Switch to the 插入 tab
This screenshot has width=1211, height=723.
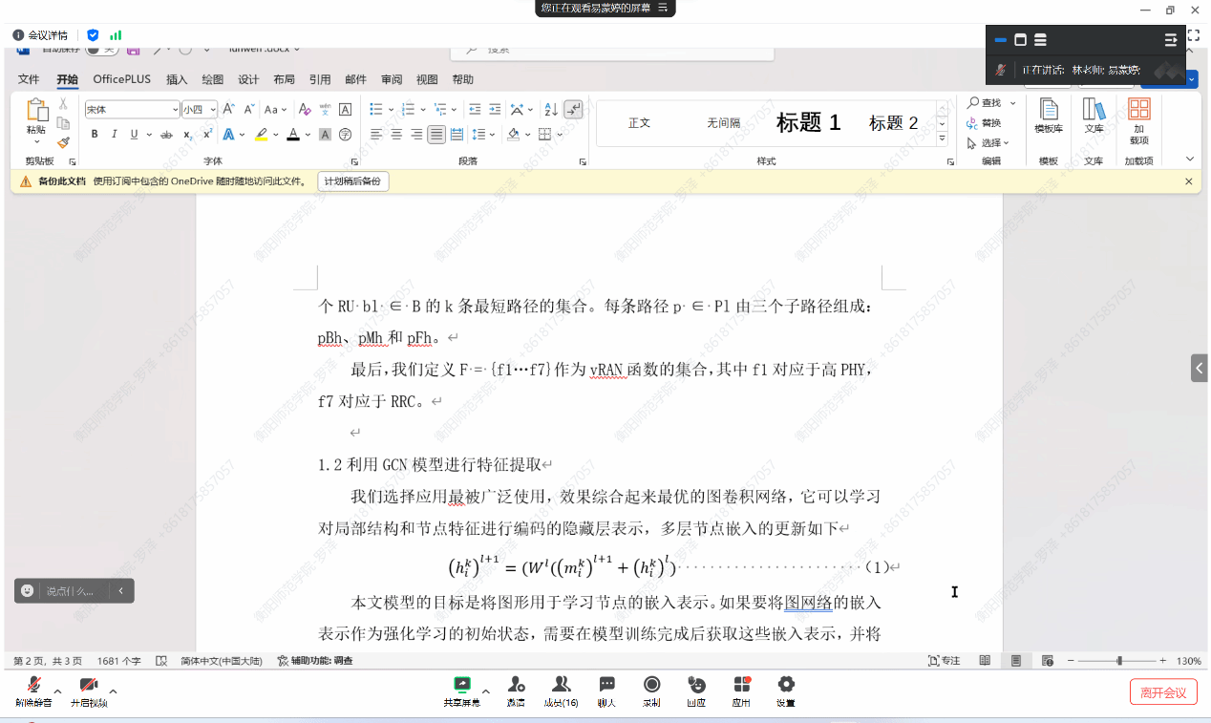(x=177, y=79)
